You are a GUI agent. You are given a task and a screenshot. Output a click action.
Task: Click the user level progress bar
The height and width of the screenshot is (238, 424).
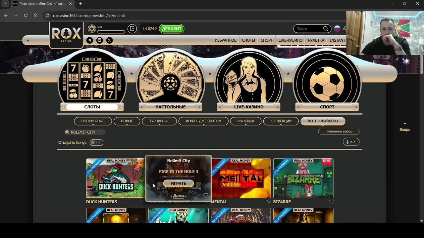[x=111, y=32]
